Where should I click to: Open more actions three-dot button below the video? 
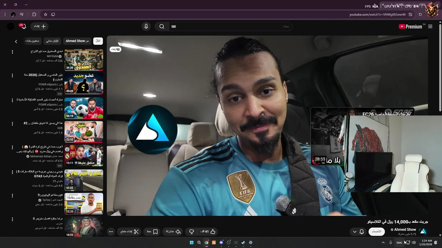tap(111, 232)
